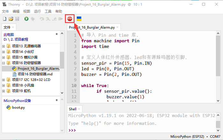Open the MicroPython设备 panel menu
Viewport: 223px width, 140px height.
[x=57, y=100]
